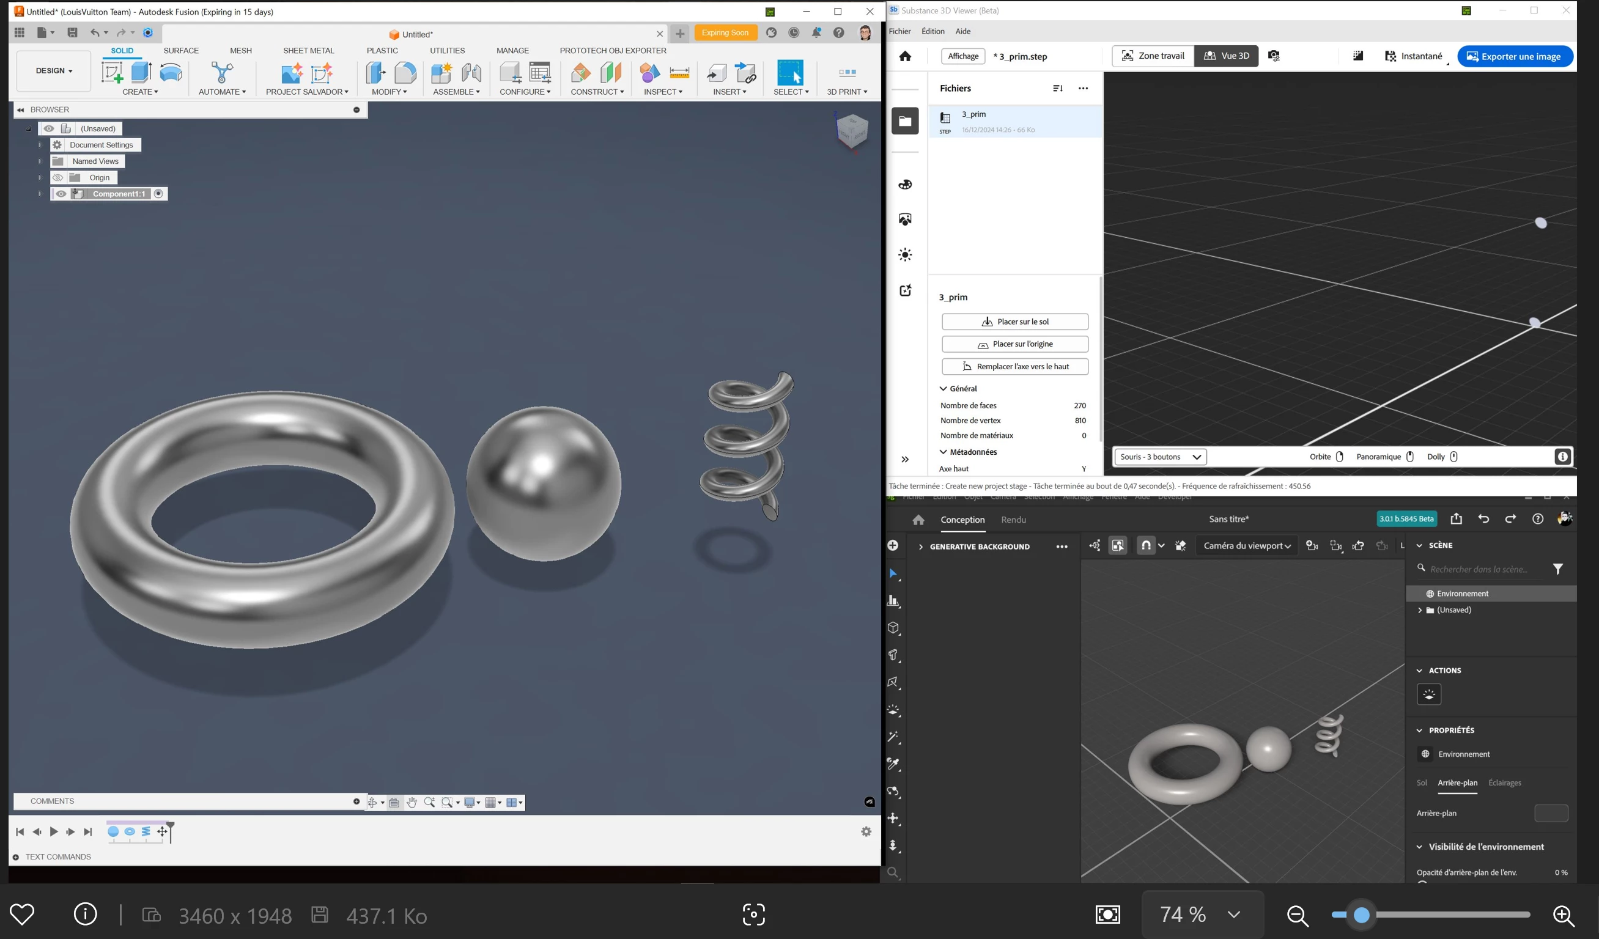The height and width of the screenshot is (939, 1599).
Task: Toggle visibility of Component1:1
Action: point(62,194)
